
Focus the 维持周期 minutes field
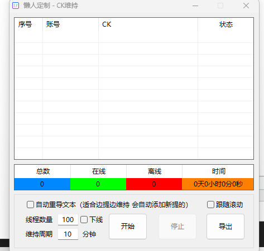[68, 234]
